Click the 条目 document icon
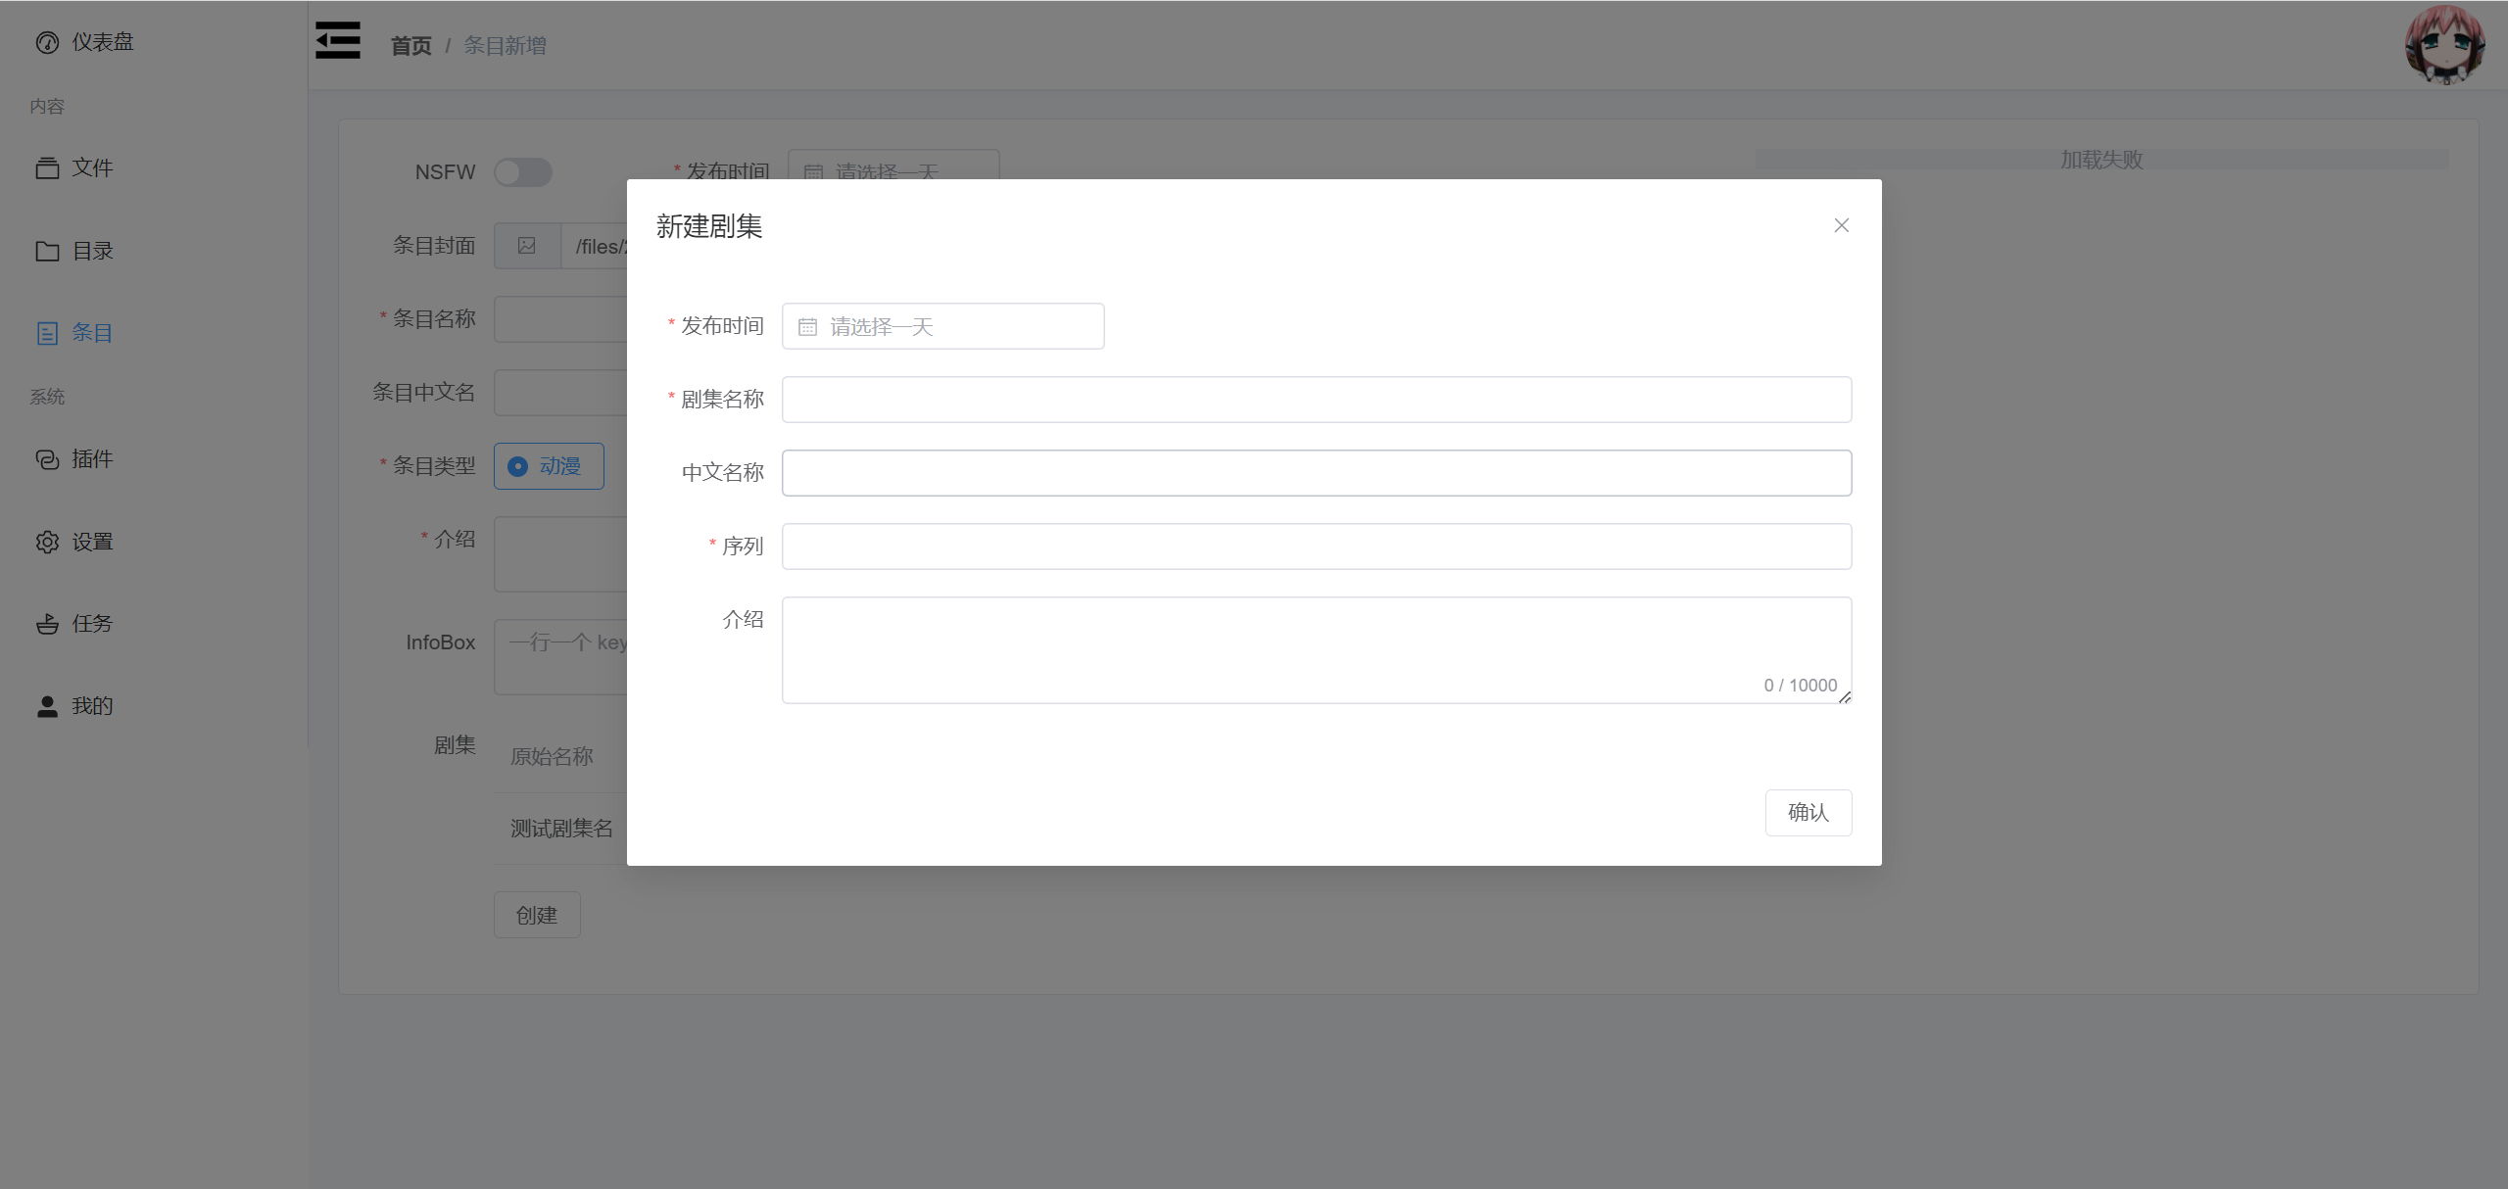Viewport: 2508px width, 1189px height. (x=47, y=333)
